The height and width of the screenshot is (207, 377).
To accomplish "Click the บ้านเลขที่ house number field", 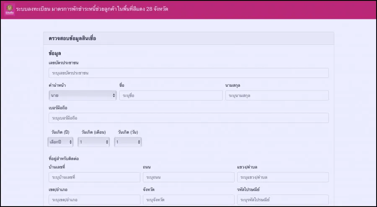I will [94, 177].
